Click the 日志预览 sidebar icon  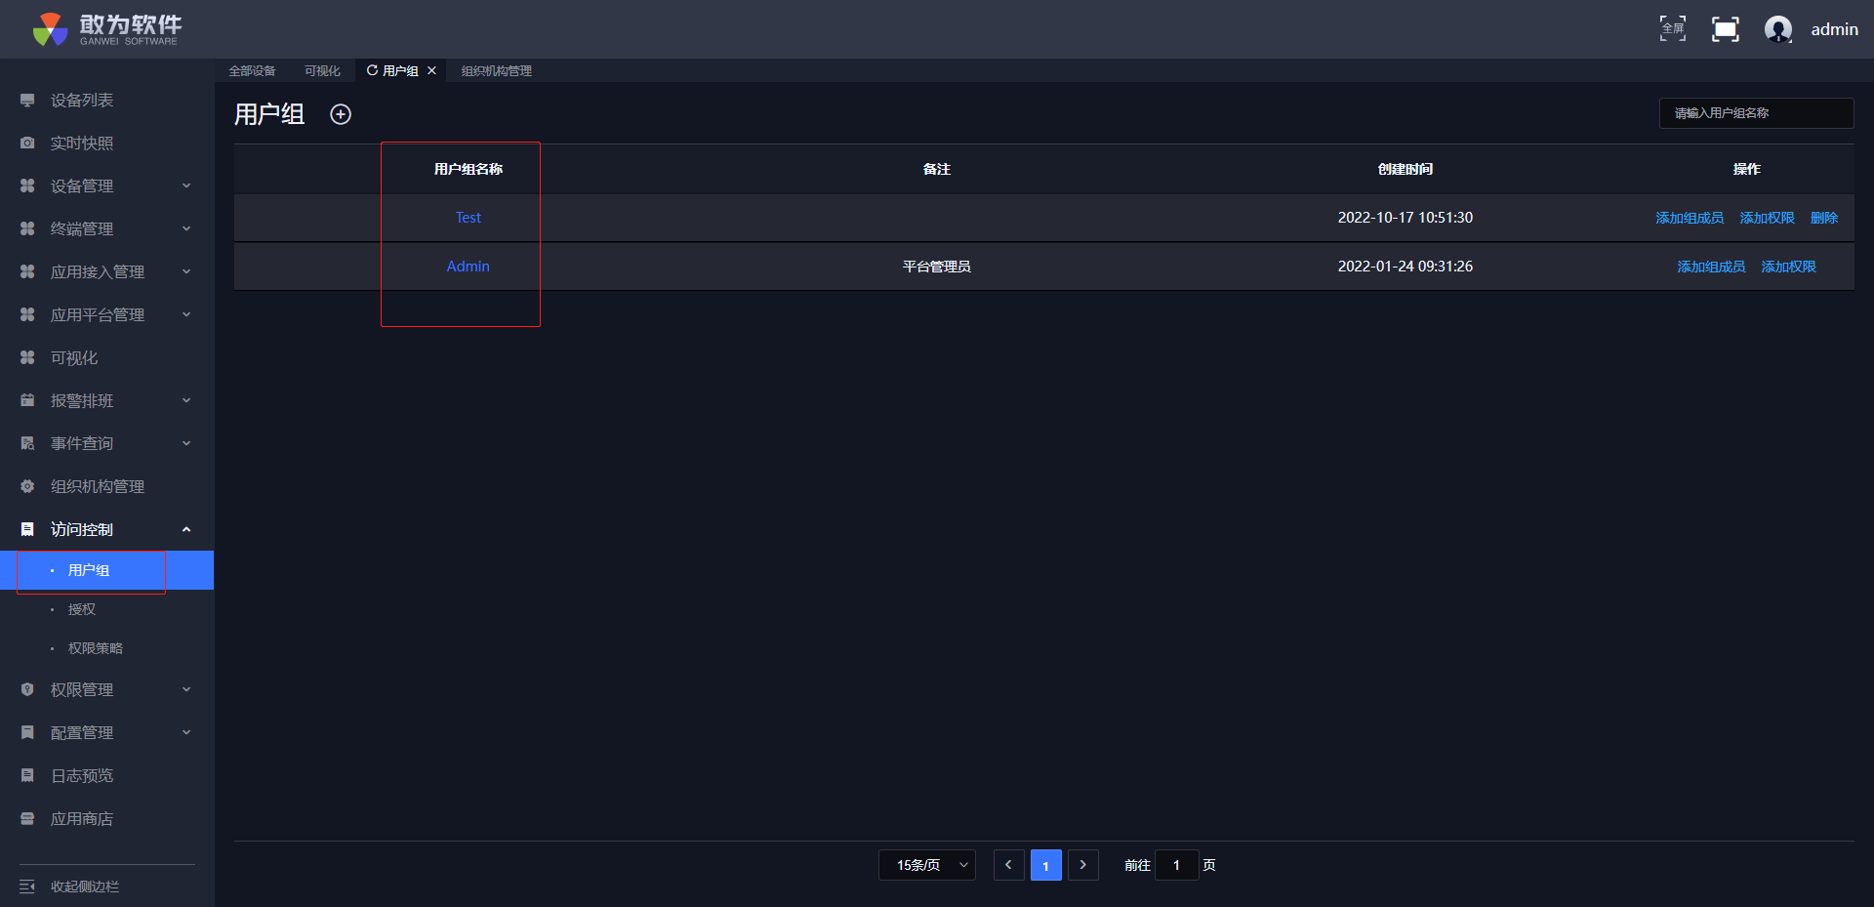(27, 776)
